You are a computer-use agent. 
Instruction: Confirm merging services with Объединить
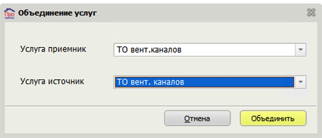273,118
